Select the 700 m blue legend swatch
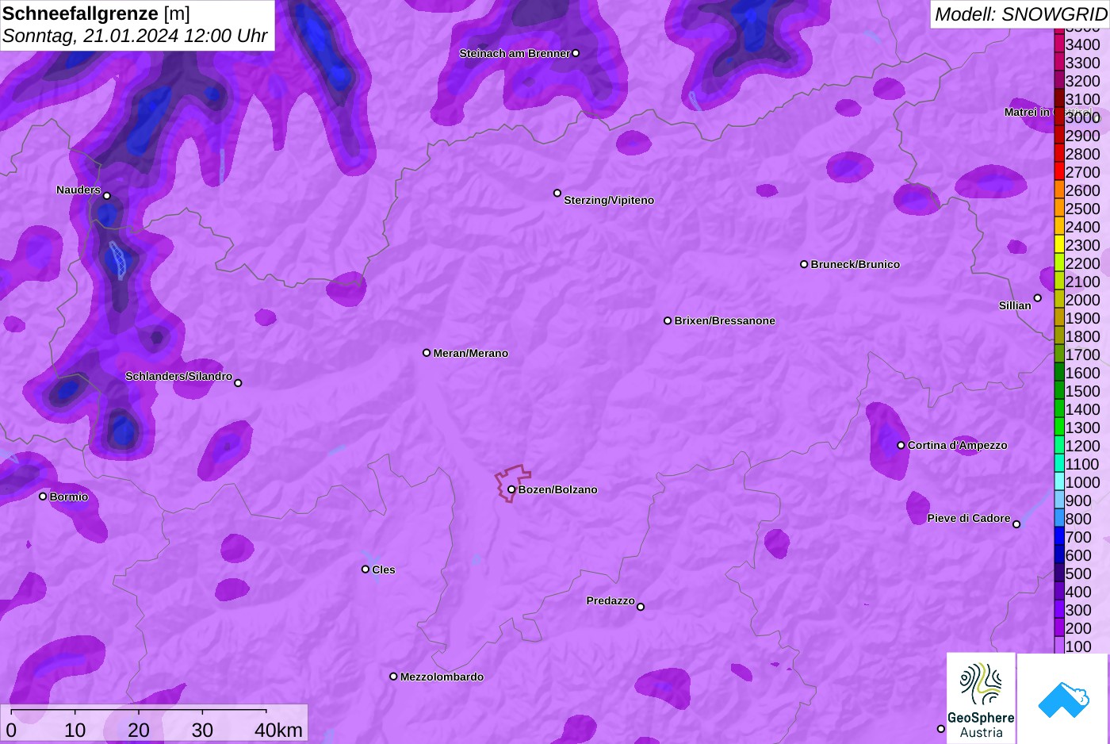Image resolution: width=1110 pixels, height=744 pixels. (1059, 536)
